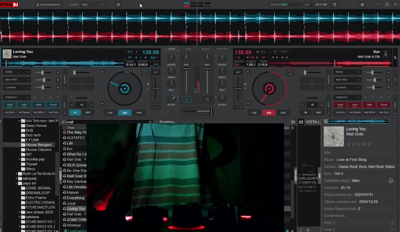400x232 pixels.
Task: Toggle left deck VINYL mode
Action: [x=145, y=71]
